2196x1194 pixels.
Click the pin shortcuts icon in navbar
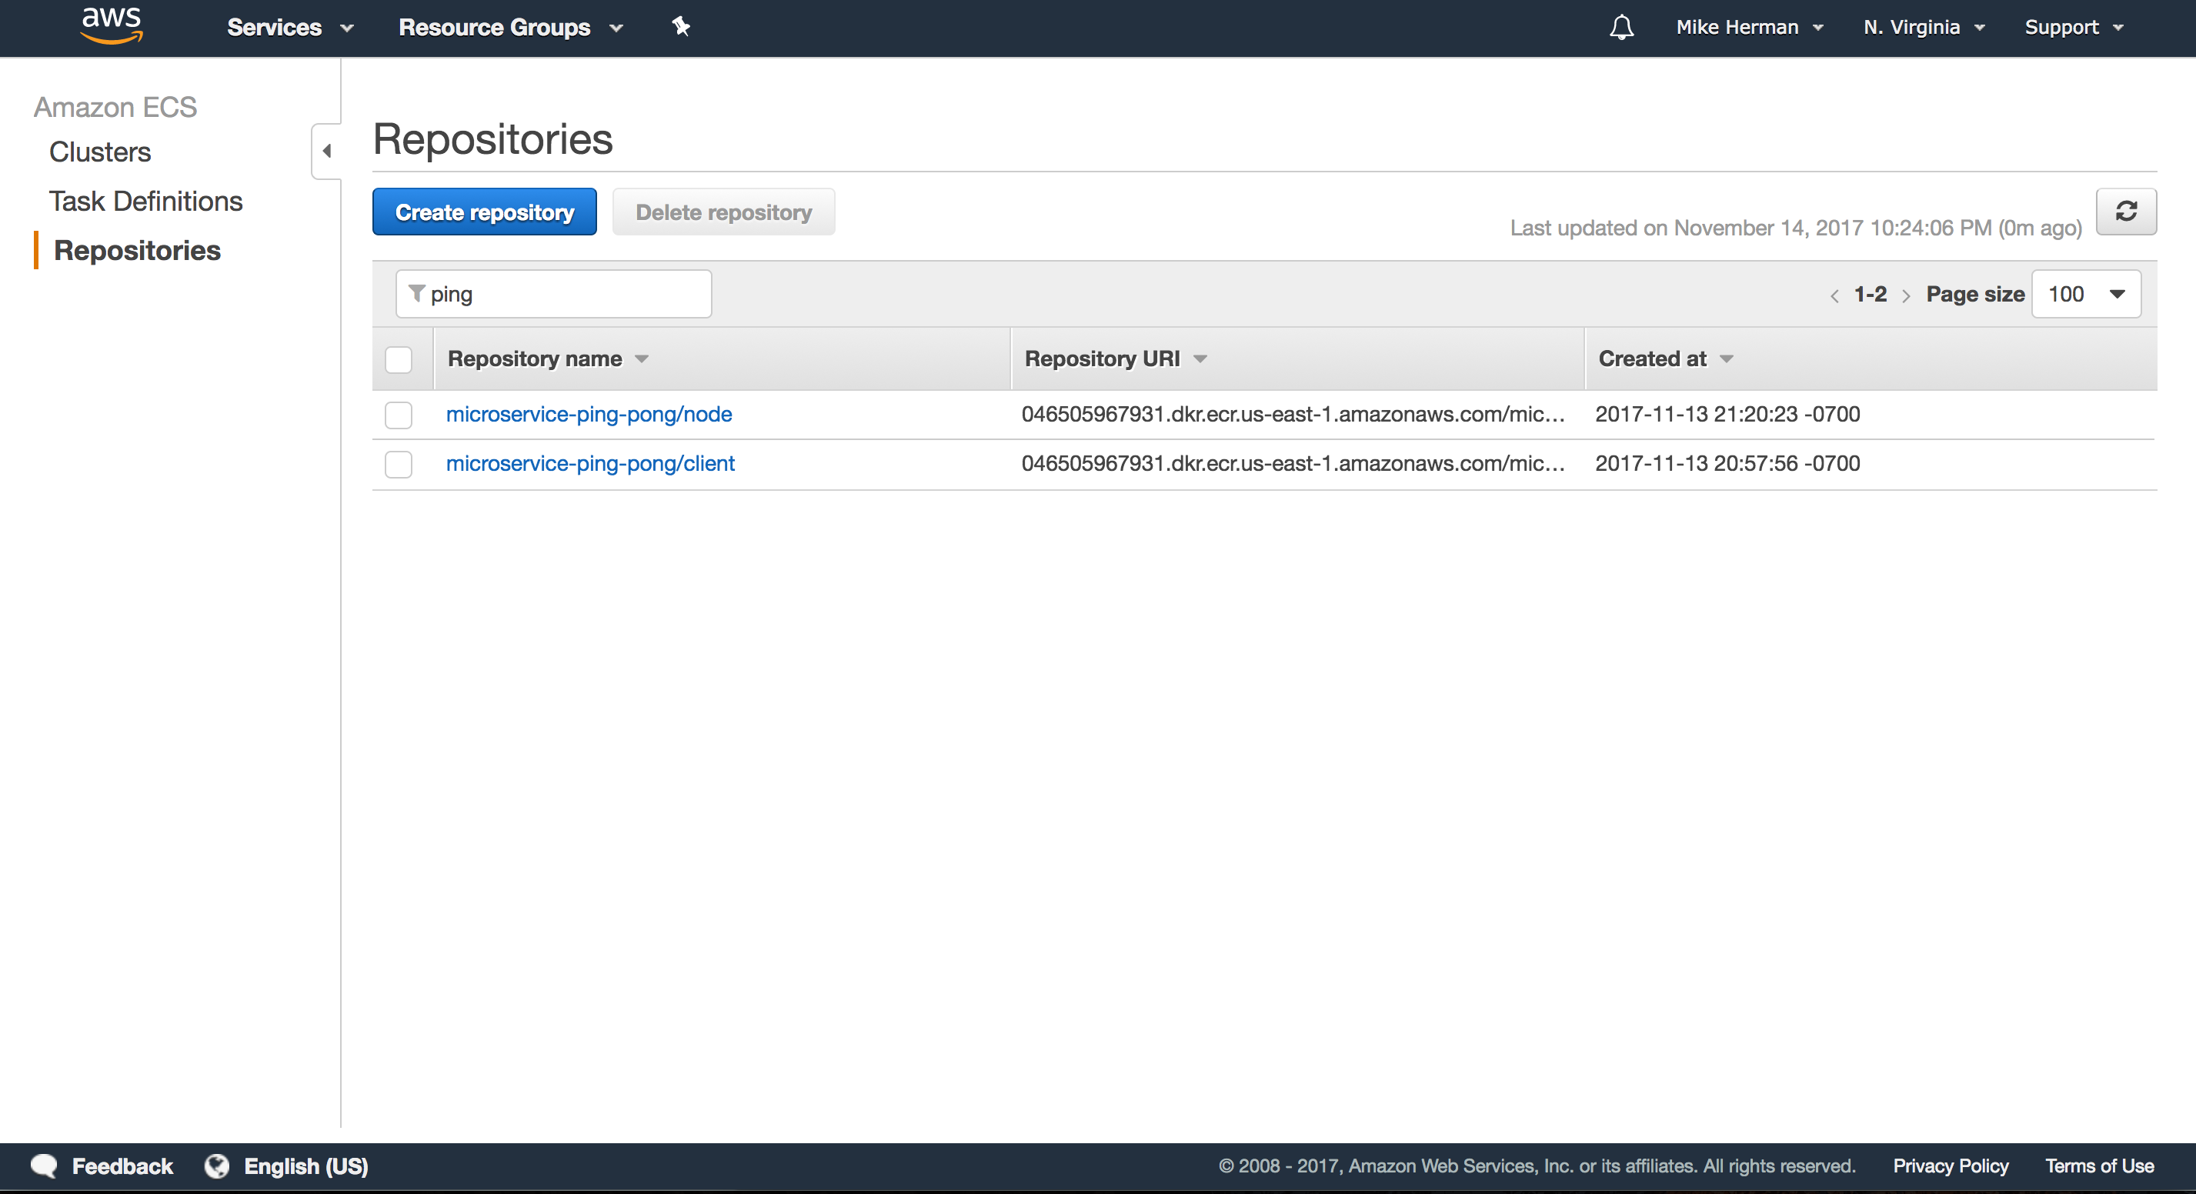[680, 26]
